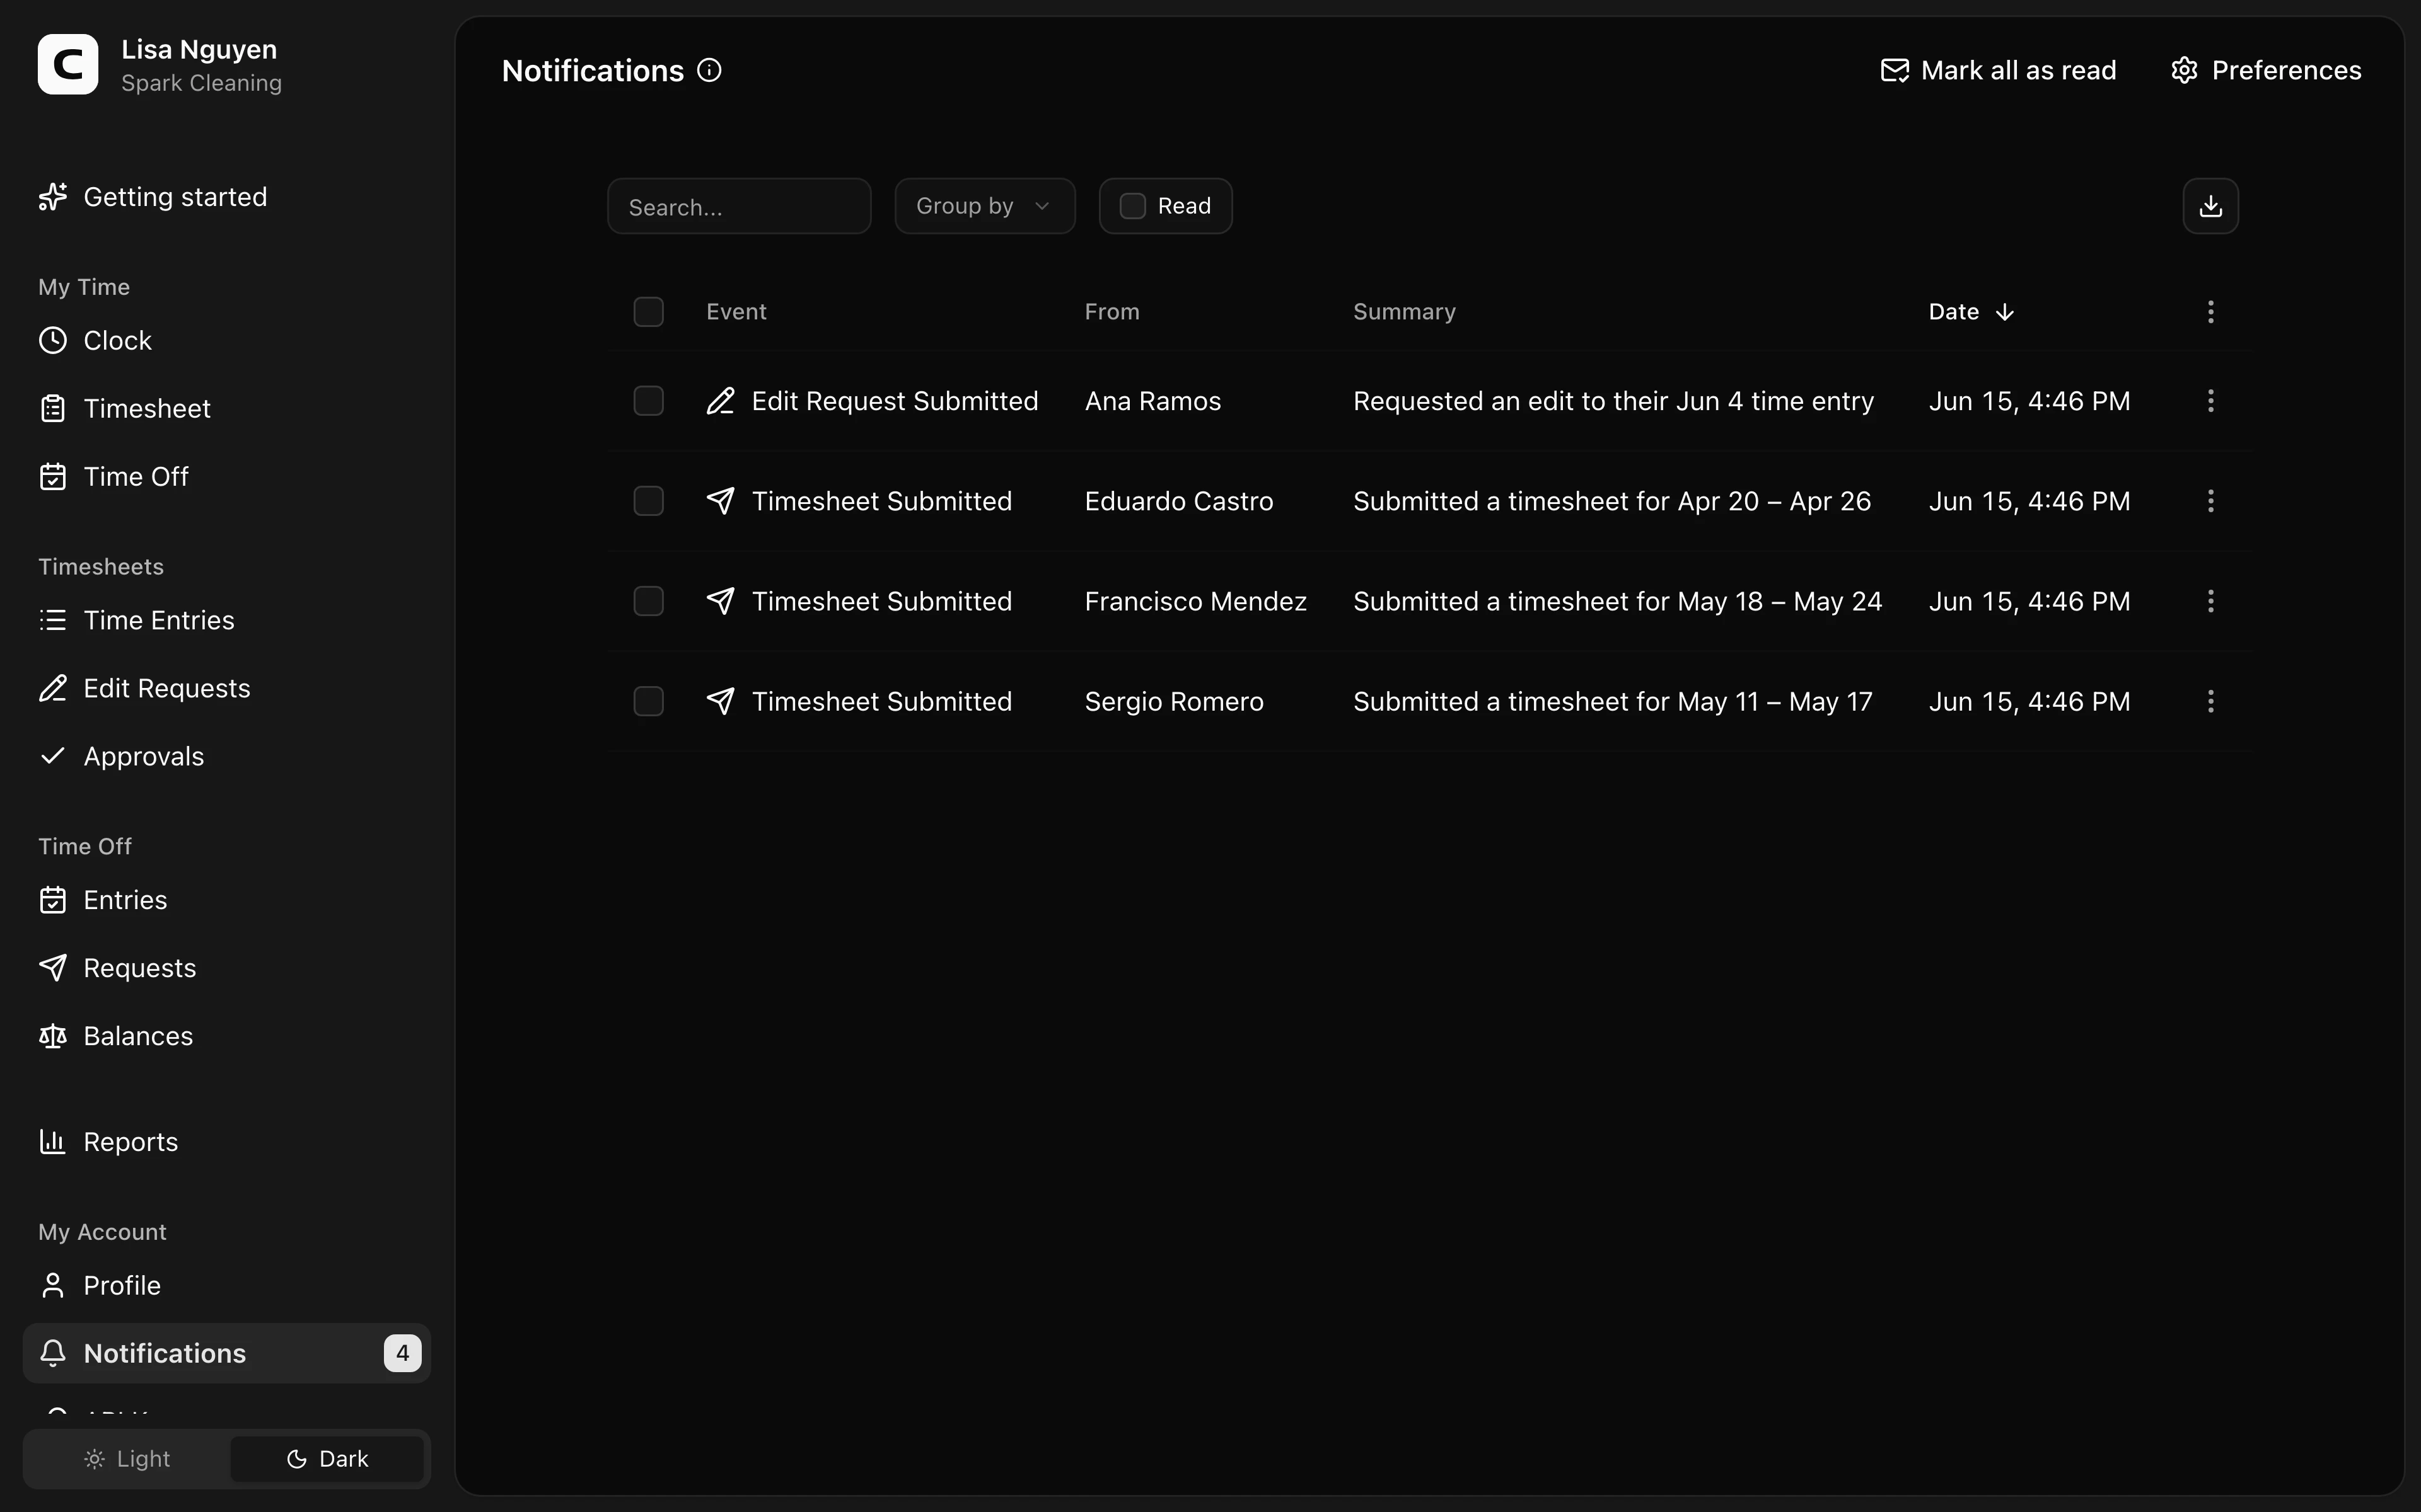Click the Event column header
2421x1512 pixels.
[736, 312]
